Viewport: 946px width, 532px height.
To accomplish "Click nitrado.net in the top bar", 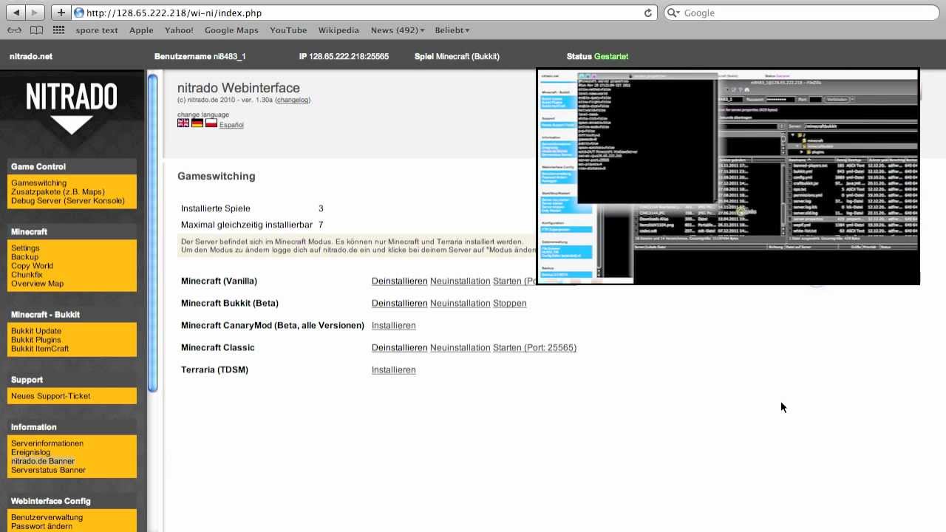I will click(31, 56).
